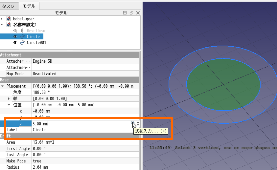Close the モデル panel

138,13
